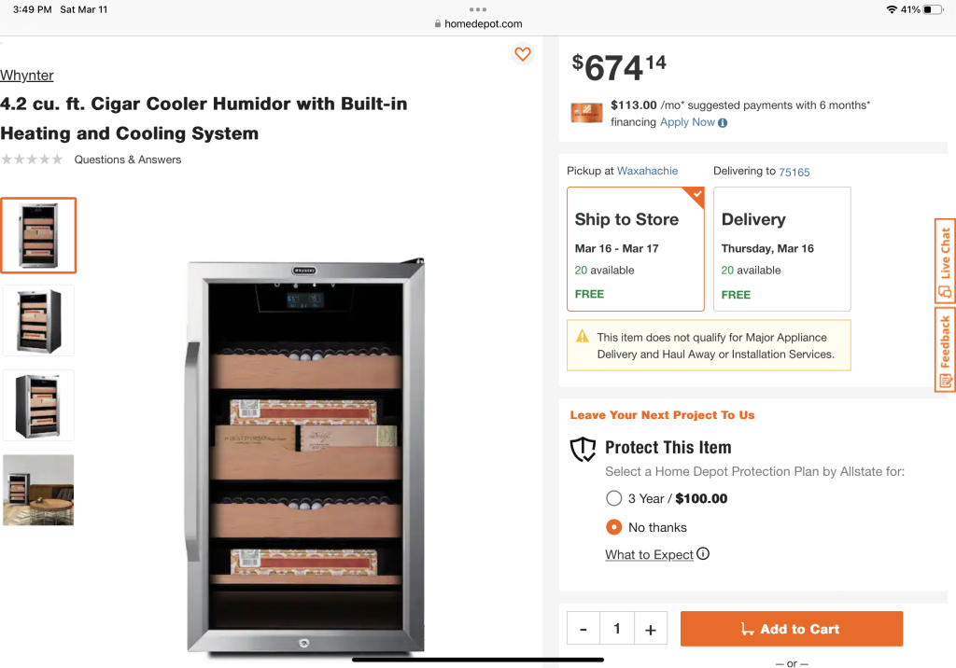This screenshot has height=668, width=956.
Task: Change pickup store Waxahachie
Action: 647,171
